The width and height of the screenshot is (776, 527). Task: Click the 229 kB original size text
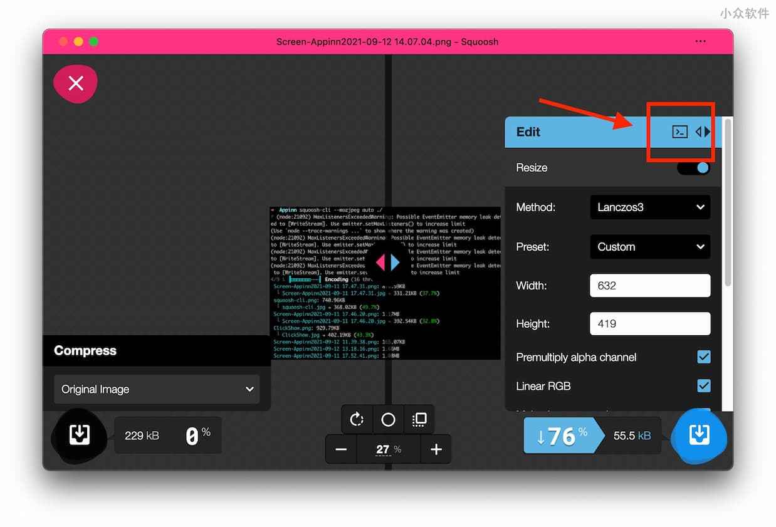142,435
